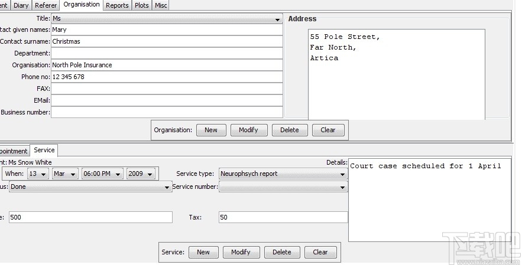
Task: Click the 'Ms Snow White' client name
Action: click(30, 162)
